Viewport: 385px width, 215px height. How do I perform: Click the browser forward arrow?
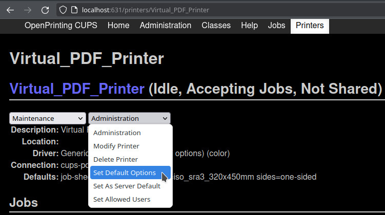(28, 10)
